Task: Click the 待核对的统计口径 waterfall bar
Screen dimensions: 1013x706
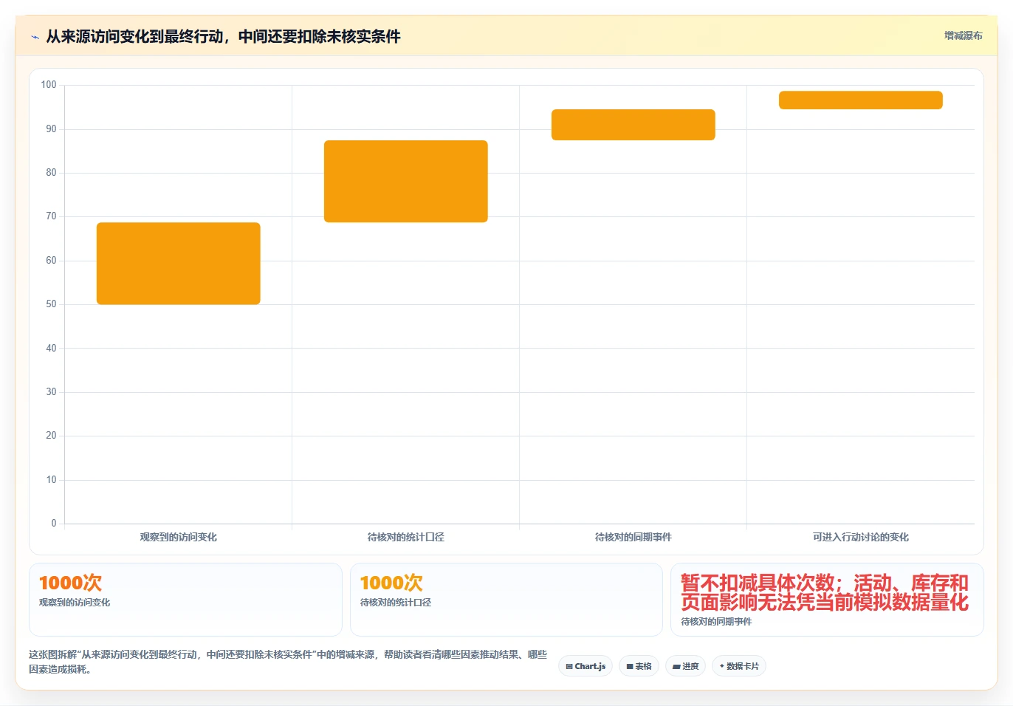Action: pos(406,181)
